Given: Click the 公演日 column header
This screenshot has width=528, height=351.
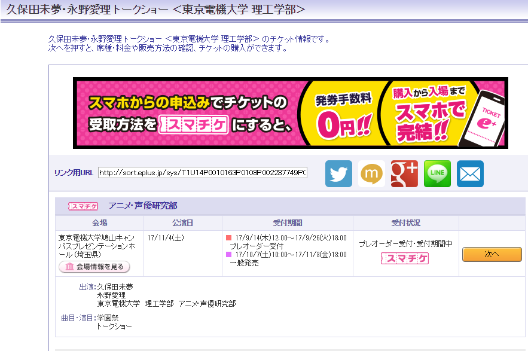Looking at the screenshot, I should [182, 223].
